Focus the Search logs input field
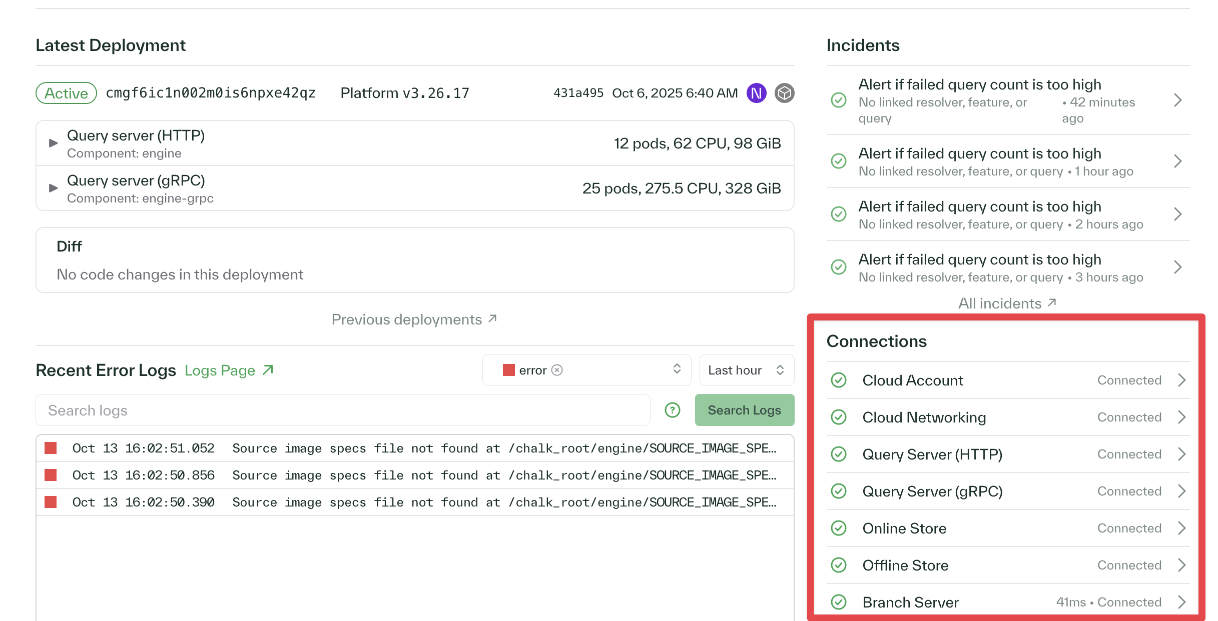Viewport: 1218px width, 621px height. (343, 410)
